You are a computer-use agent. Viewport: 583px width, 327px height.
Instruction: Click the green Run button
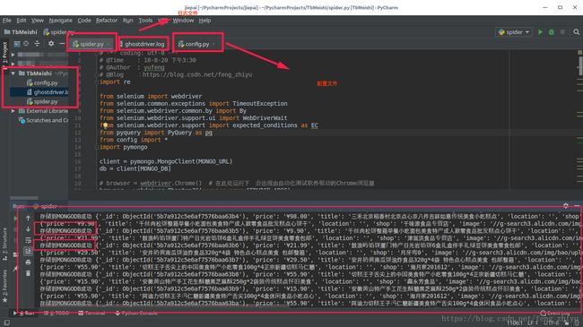tap(540, 32)
